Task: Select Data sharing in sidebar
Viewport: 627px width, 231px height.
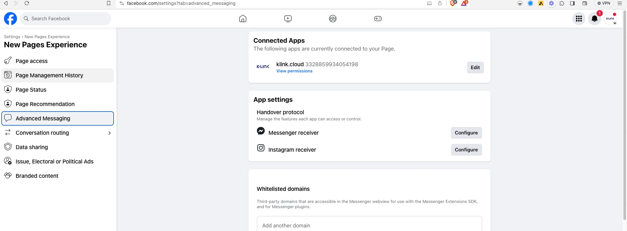Action: click(x=32, y=147)
